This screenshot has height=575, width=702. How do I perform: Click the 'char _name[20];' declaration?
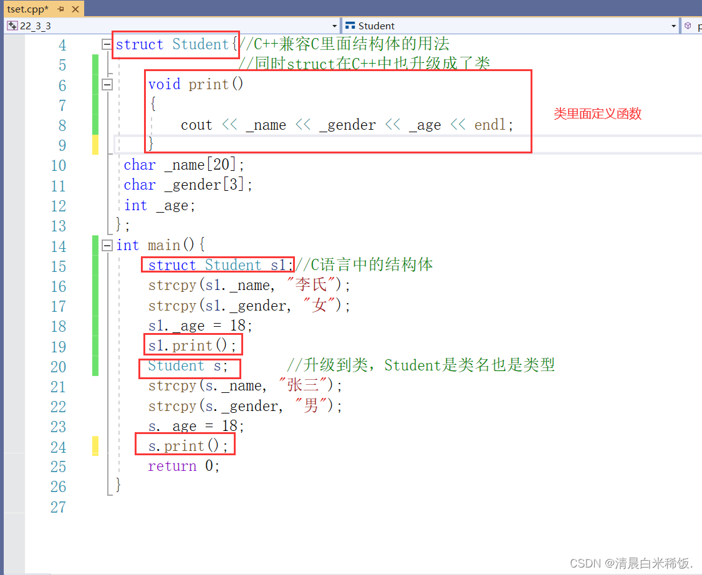point(184,165)
